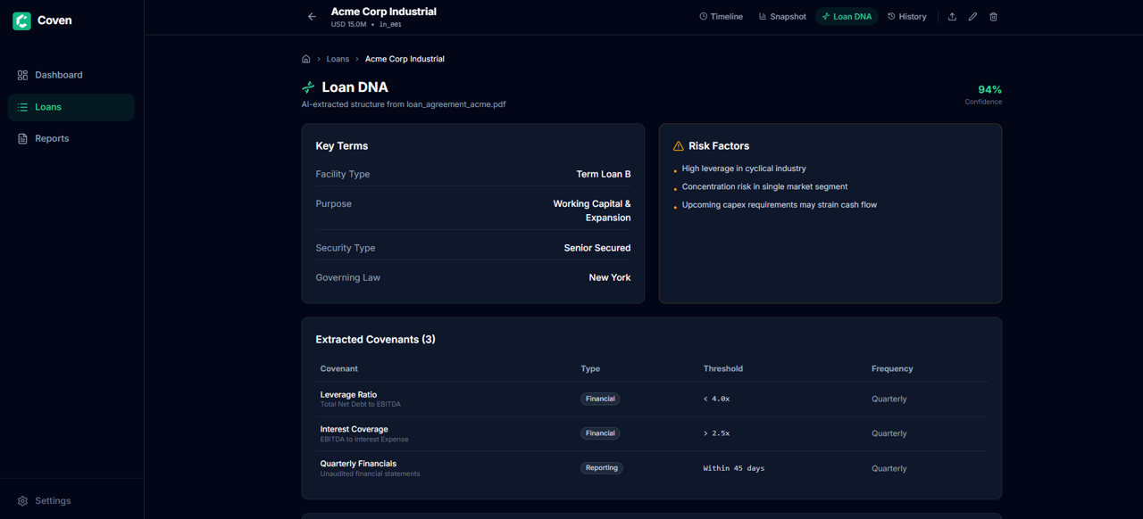This screenshot has width=1143, height=519.
Task: Click the ln_001 loan ID in header
Action: (x=390, y=25)
